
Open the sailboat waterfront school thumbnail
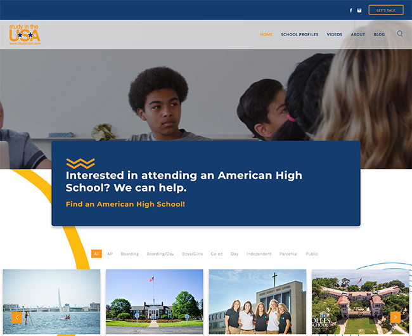[51, 302]
